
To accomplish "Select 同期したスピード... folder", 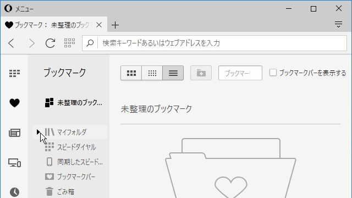I will (74, 162).
